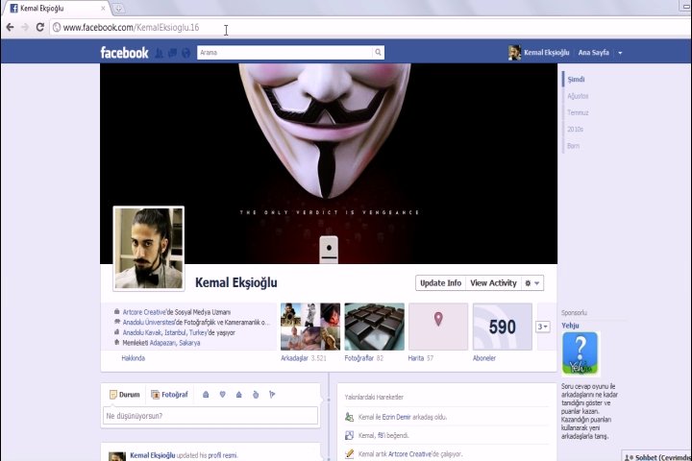
Task: Click the health event icon in composer
Action: pos(256,395)
